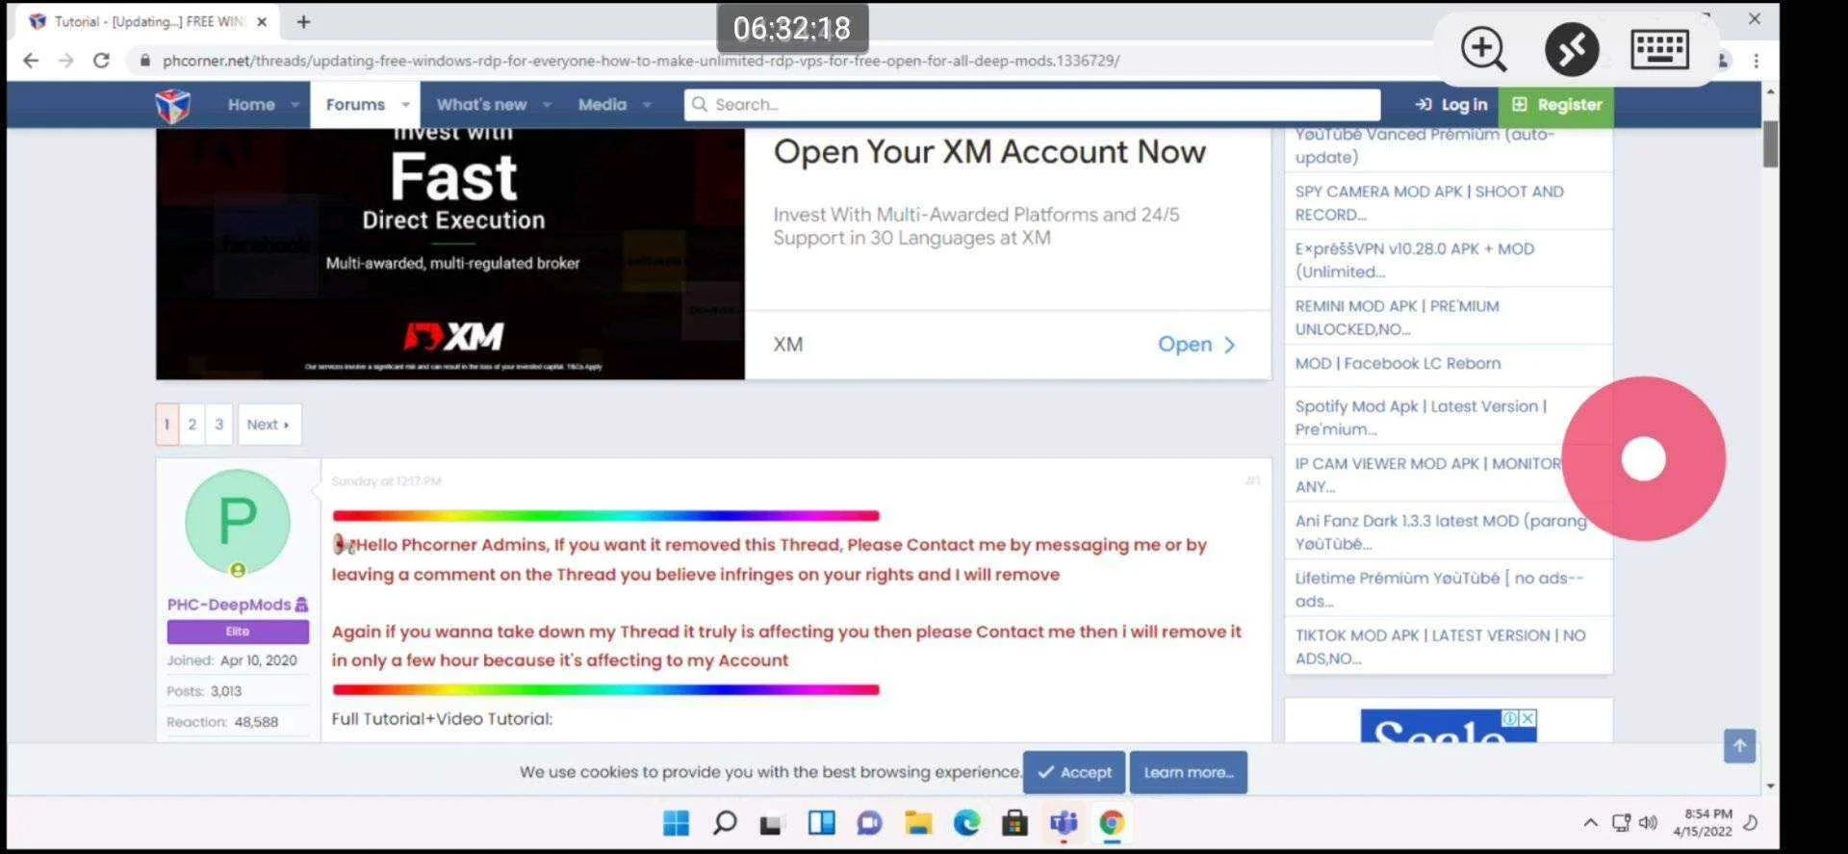
Task: Open File Explorer from taskbar
Action: [x=918, y=823]
